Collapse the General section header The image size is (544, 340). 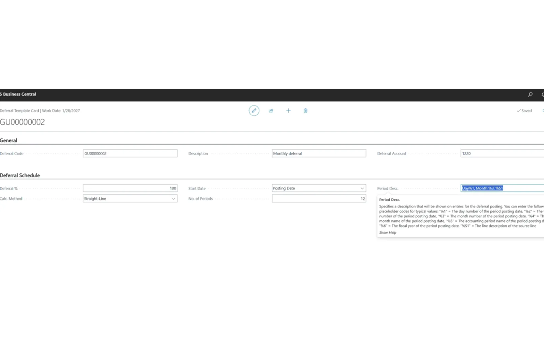[8, 140]
